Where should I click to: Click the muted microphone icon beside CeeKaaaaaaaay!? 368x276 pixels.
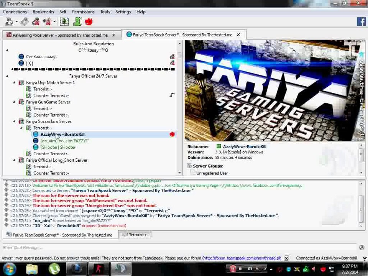coord(172,56)
